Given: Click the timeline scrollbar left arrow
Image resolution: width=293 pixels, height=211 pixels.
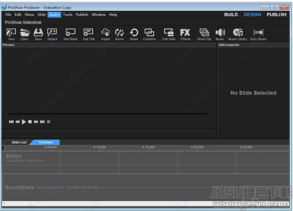Looking at the screenshot, I should 4,204.
